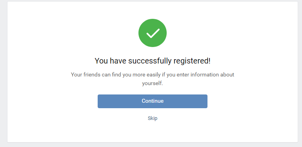Hit Continue under the friends message
Viewport: 302px width, 147px height.
tap(152, 101)
